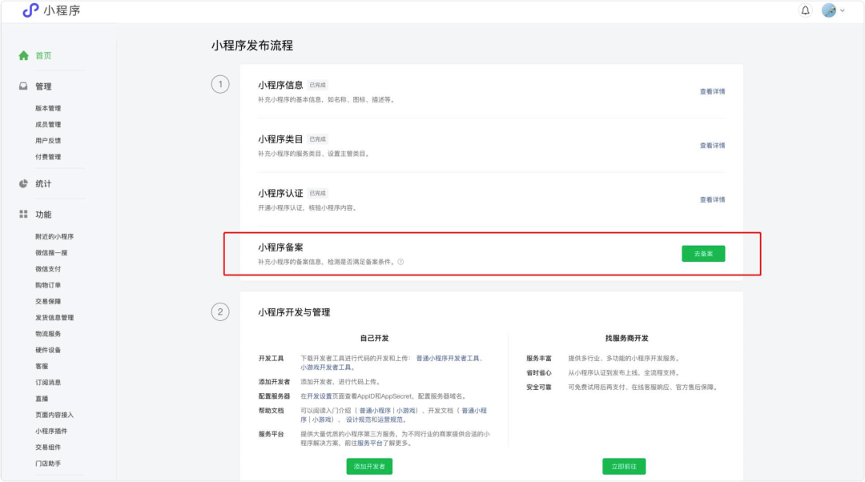Image resolution: width=865 pixels, height=482 pixels.
Task: Click the 找服务商开发 column heading
Action: click(x=626, y=338)
